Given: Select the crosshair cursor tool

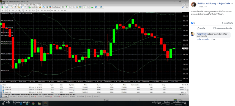Looking at the screenshot, I should (x=6, y=10).
